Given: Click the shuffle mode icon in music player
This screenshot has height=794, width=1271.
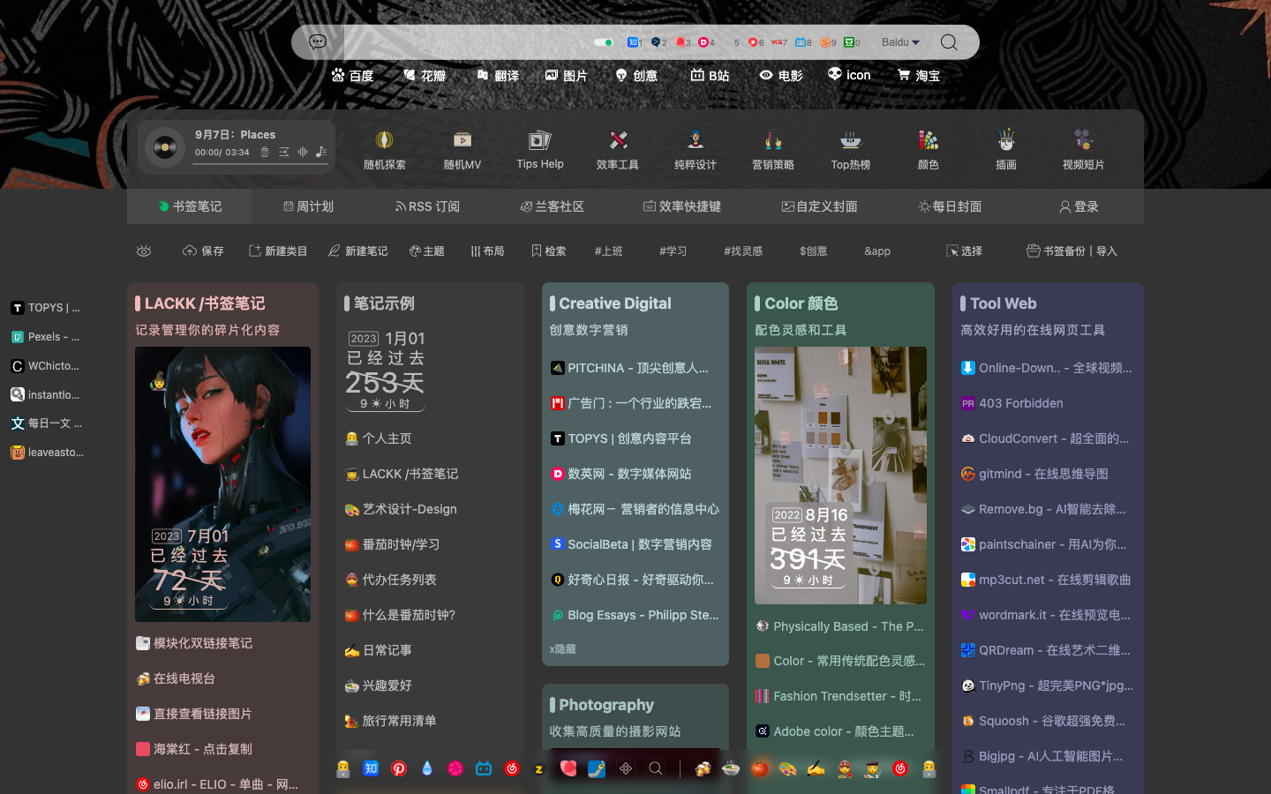Looking at the screenshot, I should (x=283, y=152).
